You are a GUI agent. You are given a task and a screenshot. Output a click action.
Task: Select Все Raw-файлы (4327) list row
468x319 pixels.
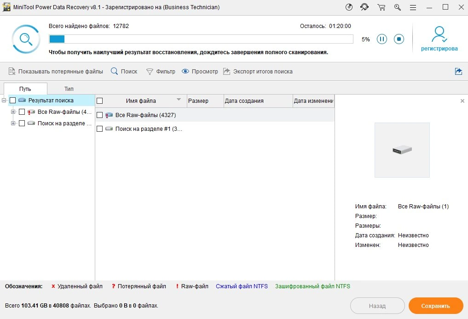(215, 115)
